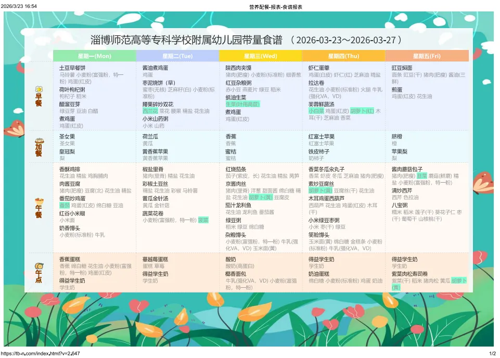Click the fried egg icon for 早餐
500x358 pixels.
(x=38, y=90)
